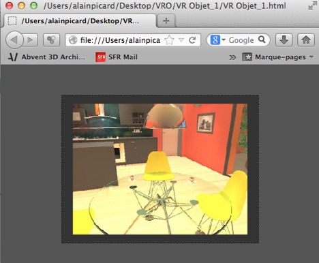
Task: Open the Abvent 3D Archi bookmark
Action: (x=46, y=57)
